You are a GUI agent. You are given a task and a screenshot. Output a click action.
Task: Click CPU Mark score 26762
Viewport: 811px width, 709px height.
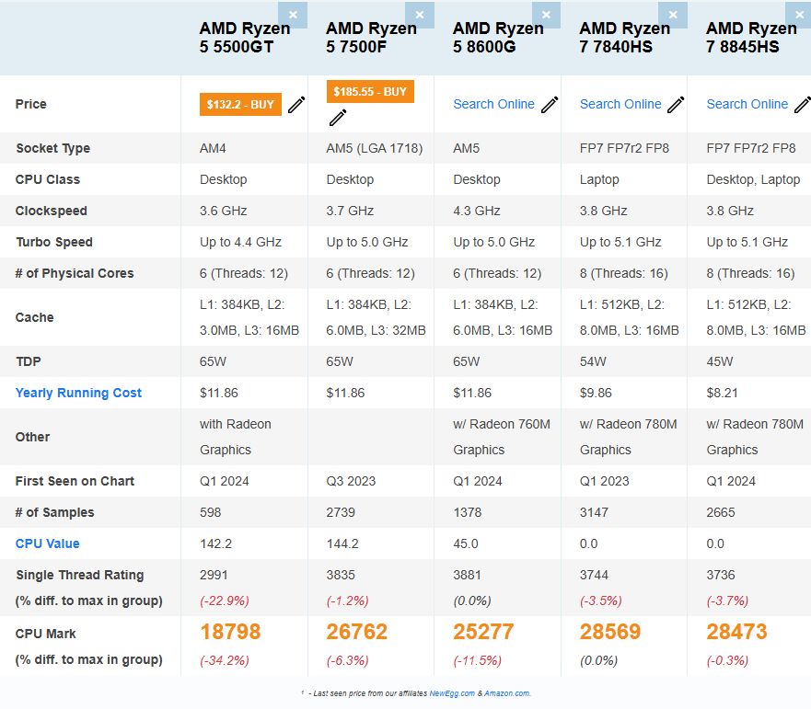pos(357,632)
